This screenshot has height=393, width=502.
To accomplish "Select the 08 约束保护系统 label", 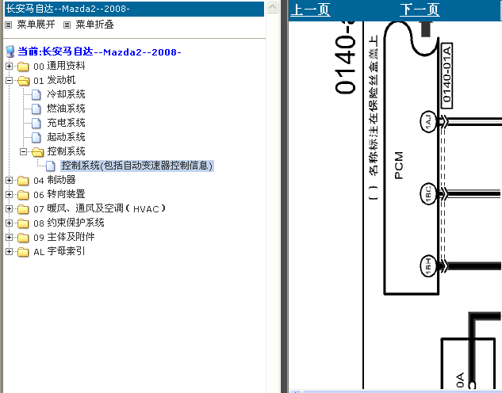I will pos(69,223).
